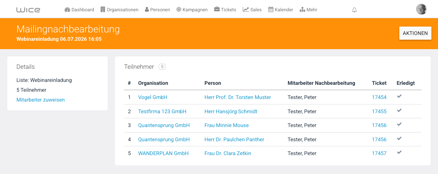Click the participant count badge 5
Viewport: 438px width, 174px height.
(x=162, y=67)
